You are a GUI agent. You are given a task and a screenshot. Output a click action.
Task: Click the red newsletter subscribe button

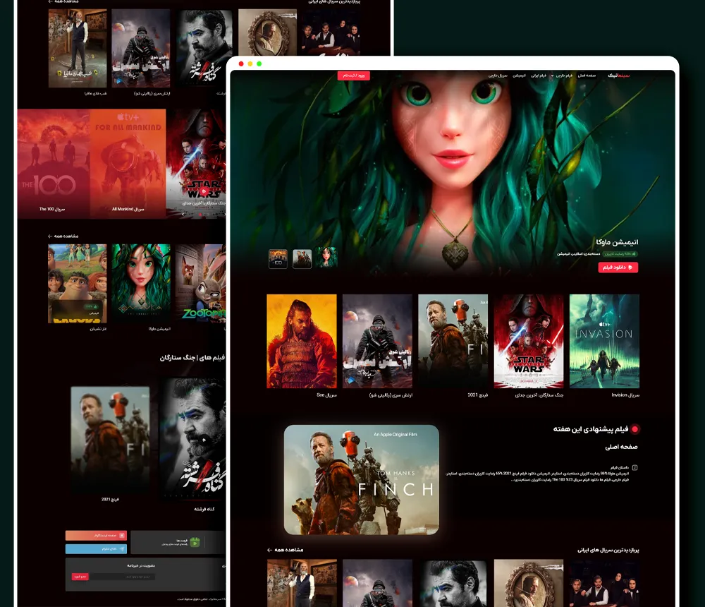click(80, 577)
